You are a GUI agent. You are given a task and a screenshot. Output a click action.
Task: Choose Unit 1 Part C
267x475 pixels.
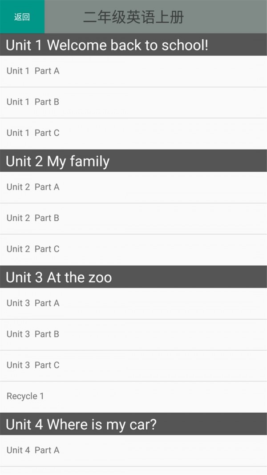tap(33, 133)
